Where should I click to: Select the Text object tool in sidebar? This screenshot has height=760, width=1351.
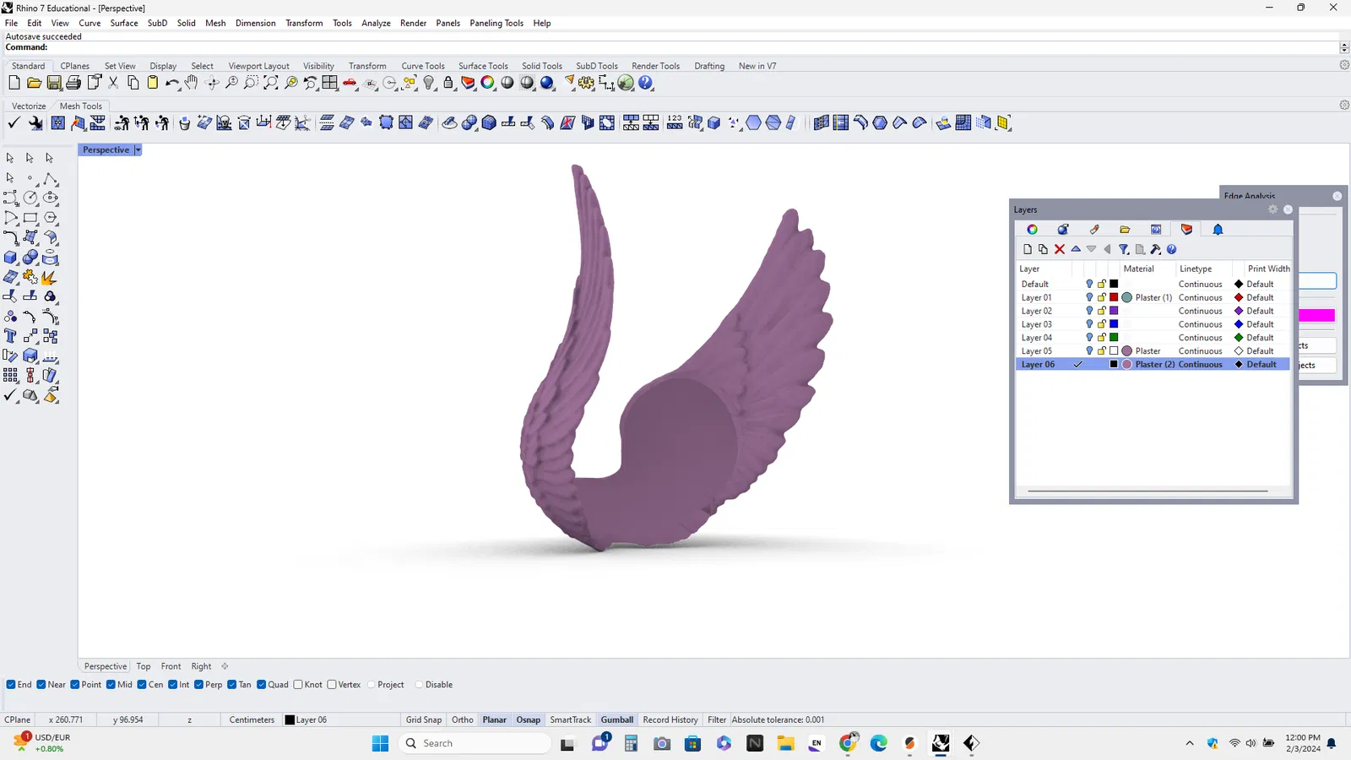click(x=11, y=336)
